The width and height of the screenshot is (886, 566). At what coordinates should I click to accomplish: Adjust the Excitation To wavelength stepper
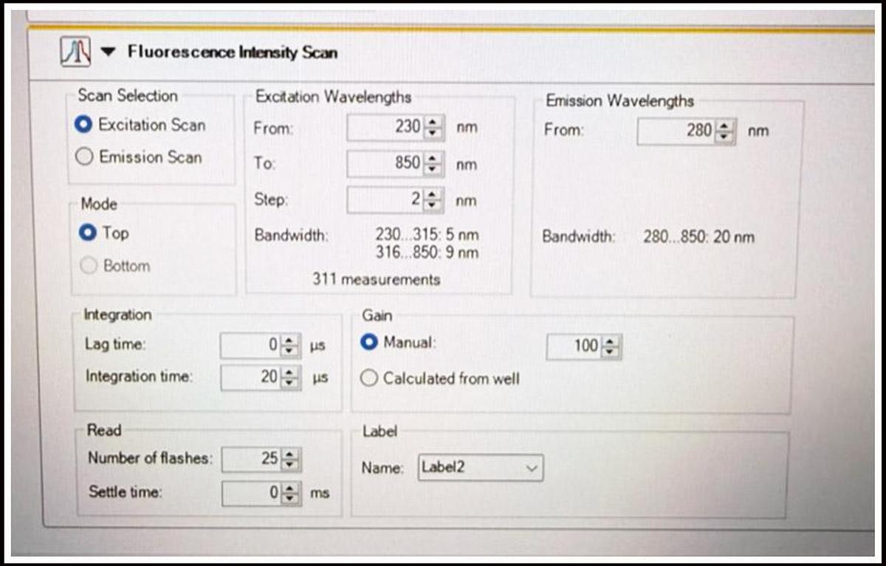click(x=434, y=163)
